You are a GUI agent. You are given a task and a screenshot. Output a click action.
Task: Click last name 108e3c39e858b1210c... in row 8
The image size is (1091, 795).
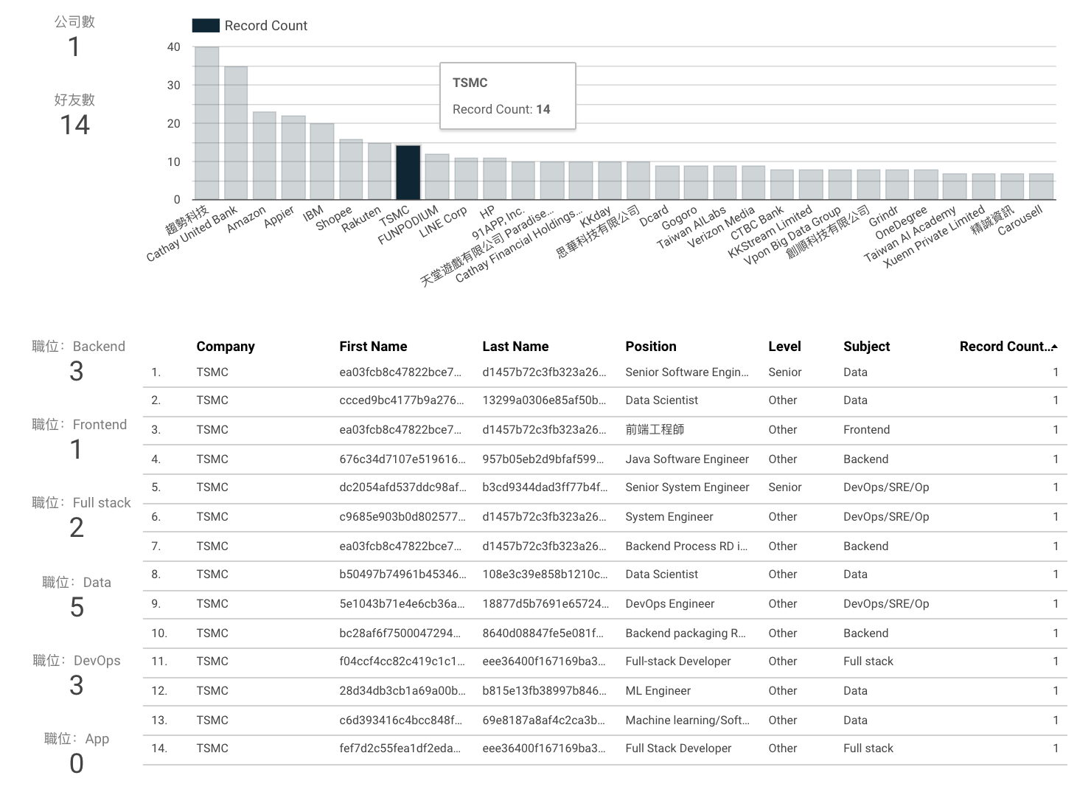tap(545, 574)
